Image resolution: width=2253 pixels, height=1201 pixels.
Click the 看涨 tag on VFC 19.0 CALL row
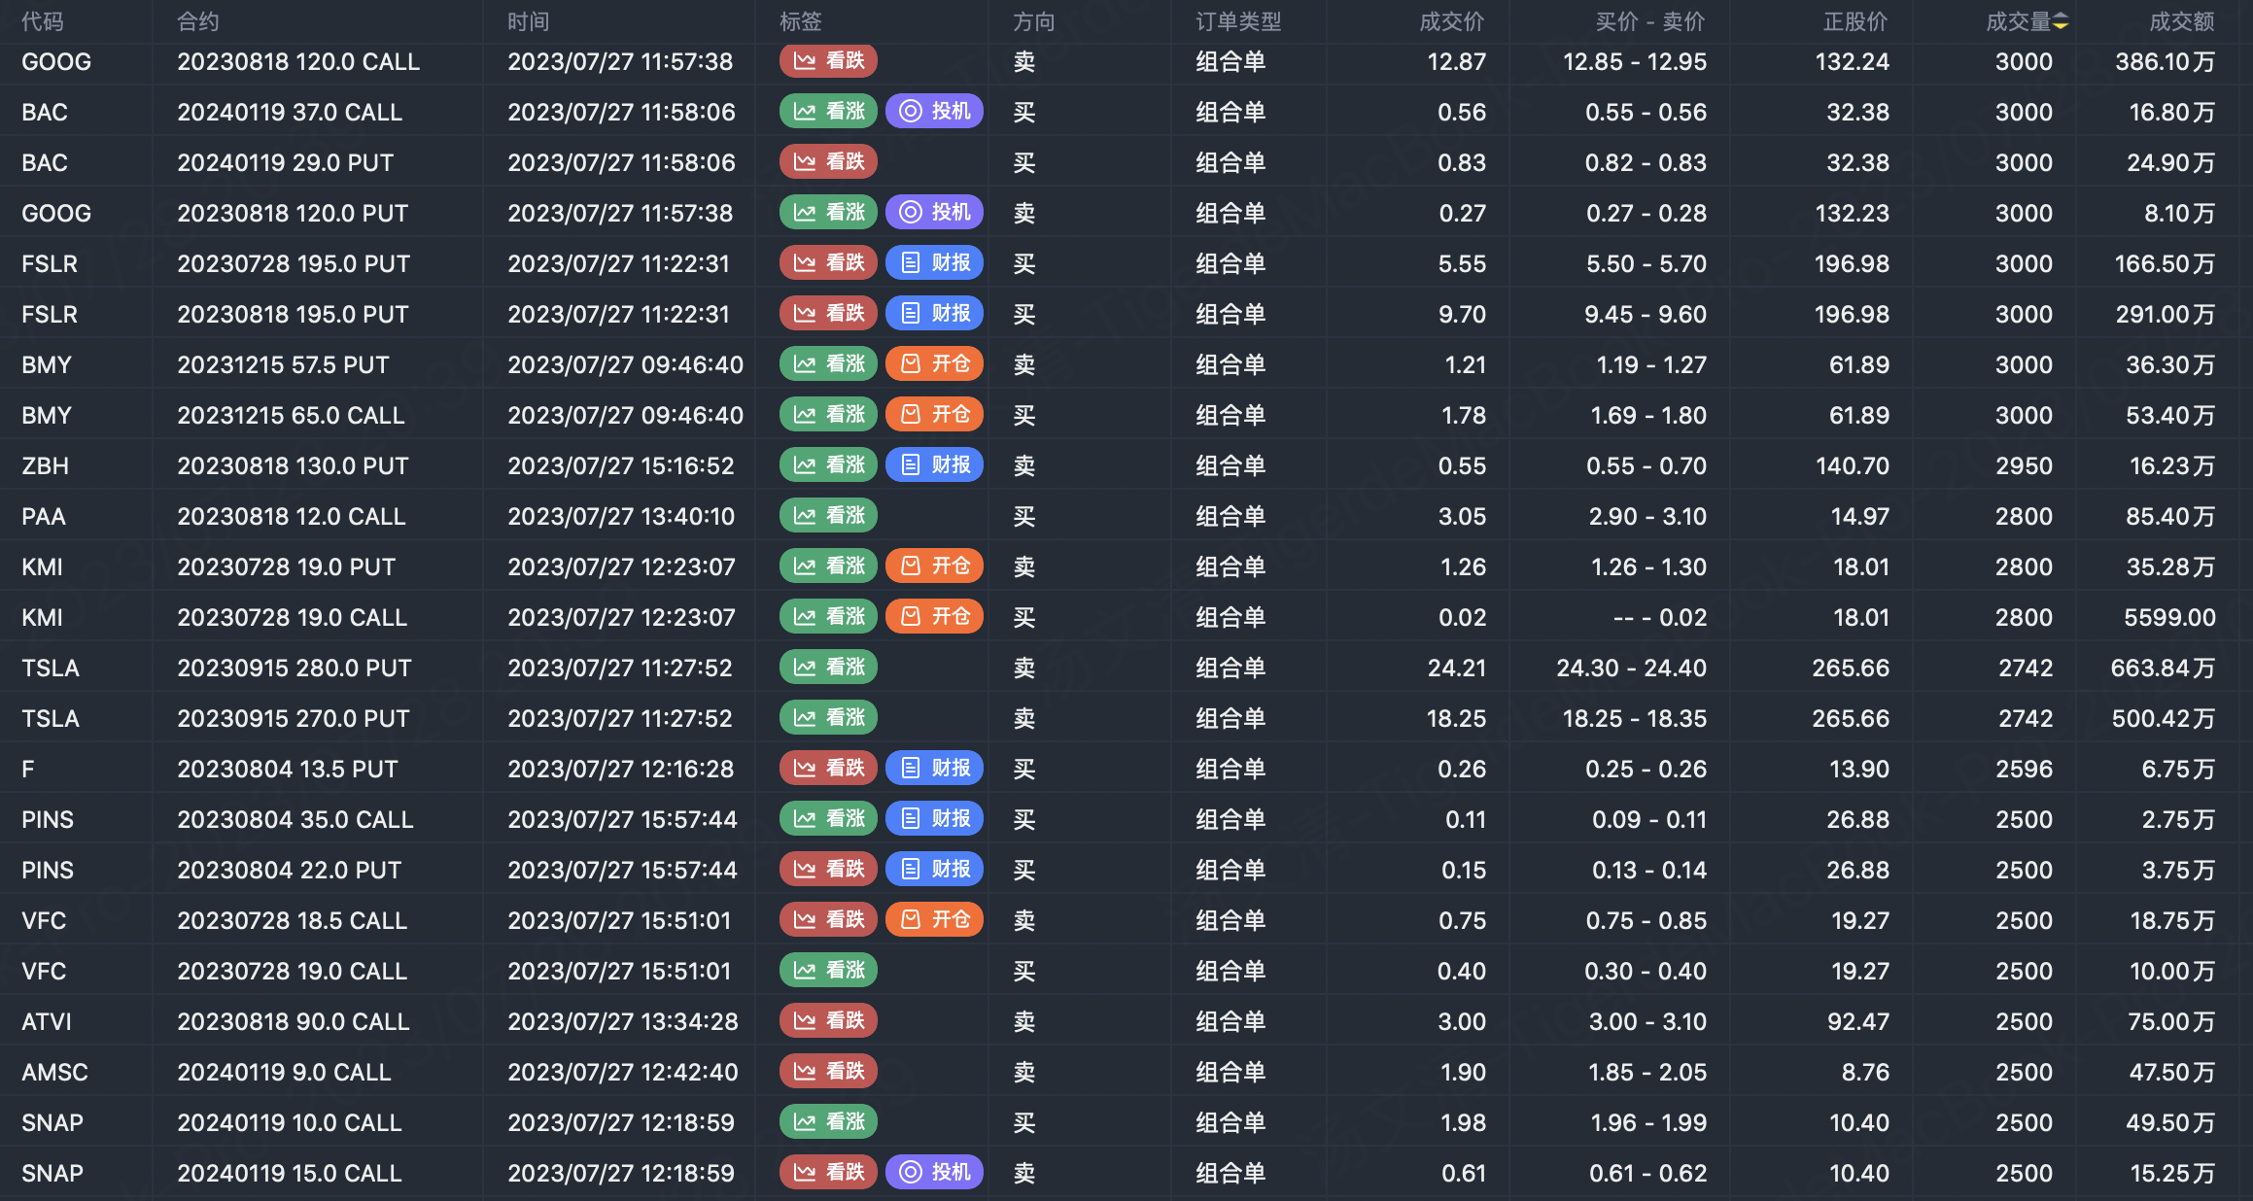tap(828, 971)
